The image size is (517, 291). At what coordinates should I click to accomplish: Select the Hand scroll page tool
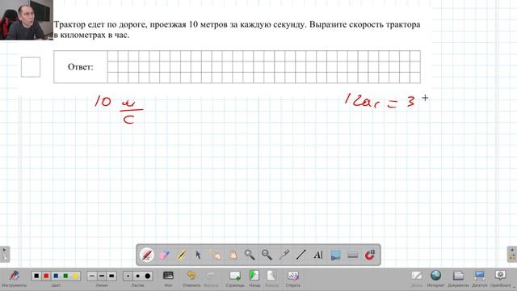233,255
